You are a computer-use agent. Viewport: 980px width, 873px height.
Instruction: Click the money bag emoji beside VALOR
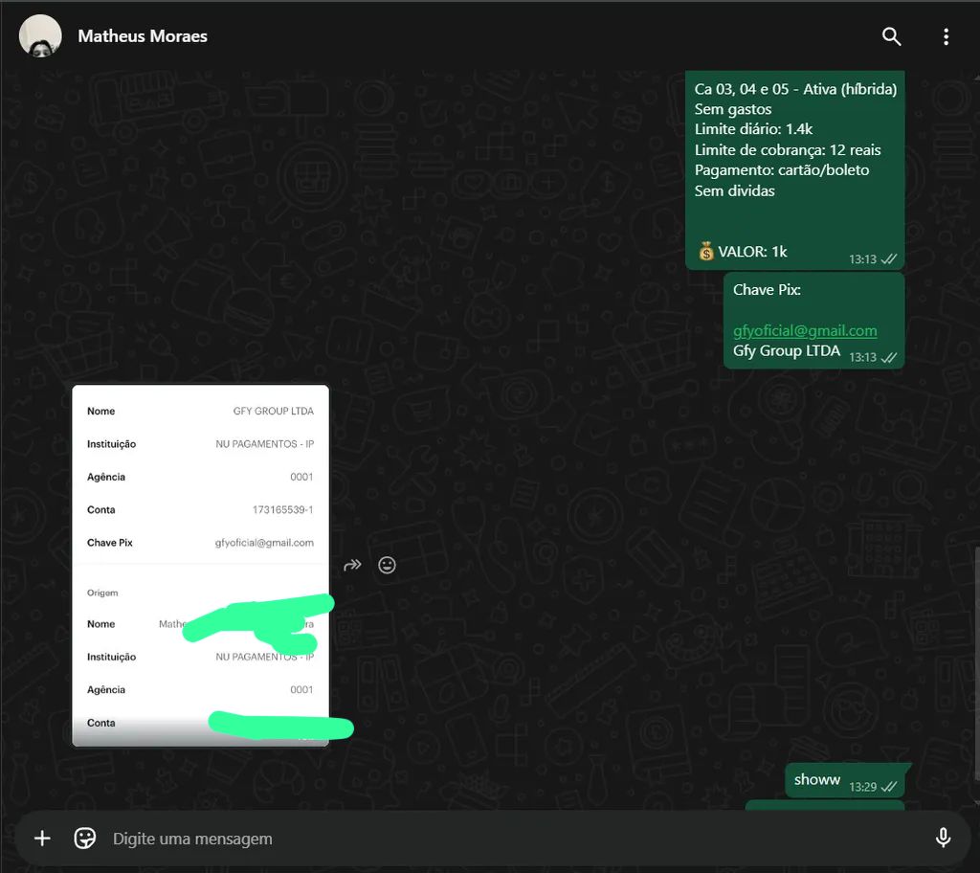click(705, 251)
